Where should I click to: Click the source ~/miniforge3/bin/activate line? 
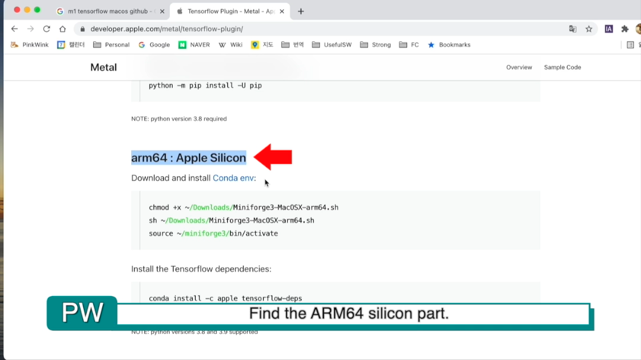tap(214, 234)
